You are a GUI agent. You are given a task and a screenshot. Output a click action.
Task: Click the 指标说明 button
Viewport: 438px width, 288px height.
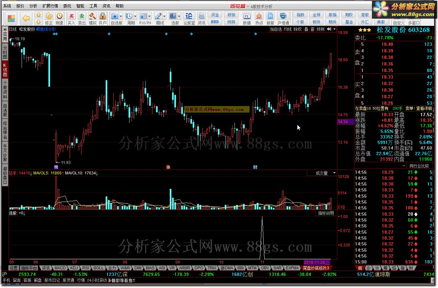326,213
